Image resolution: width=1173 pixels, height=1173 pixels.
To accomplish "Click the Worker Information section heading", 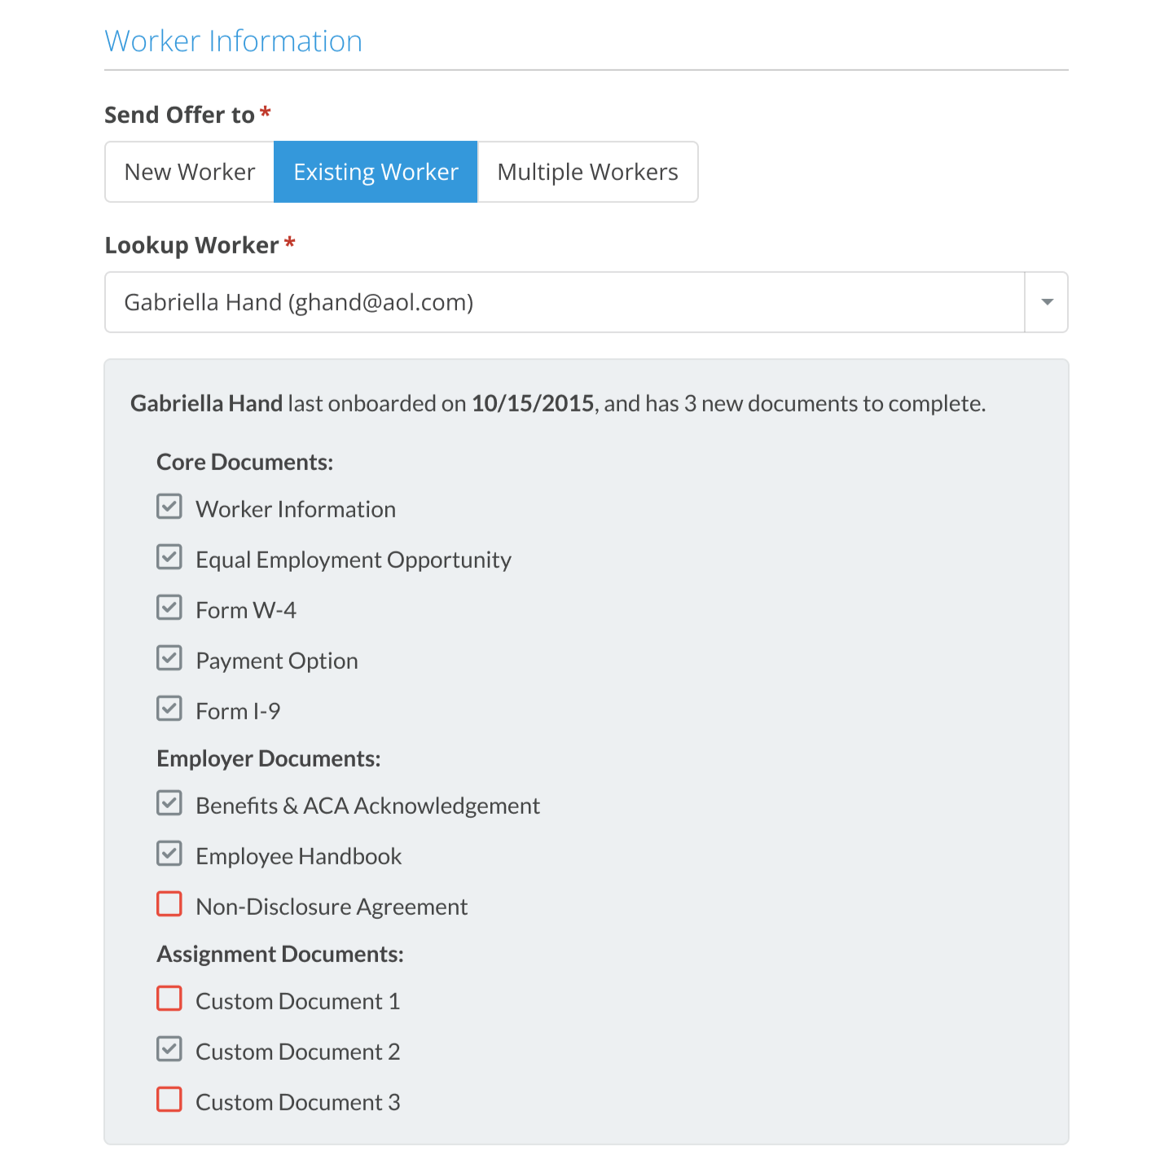I will (x=234, y=42).
